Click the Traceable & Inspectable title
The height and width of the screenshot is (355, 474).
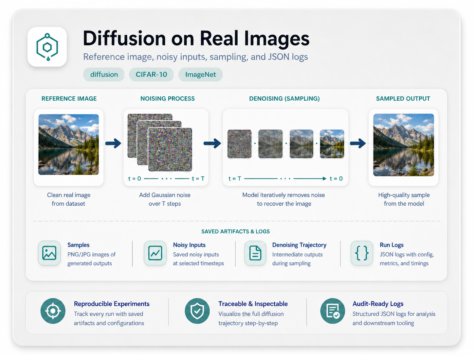[253, 304]
